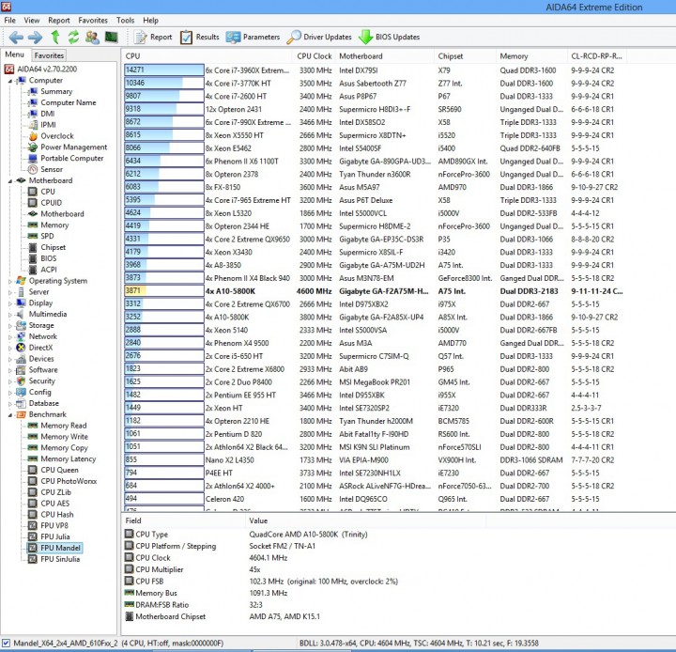The width and height of the screenshot is (676, 652).
Task: Select the Sensor tree icon
Action: tap(33, 170)
